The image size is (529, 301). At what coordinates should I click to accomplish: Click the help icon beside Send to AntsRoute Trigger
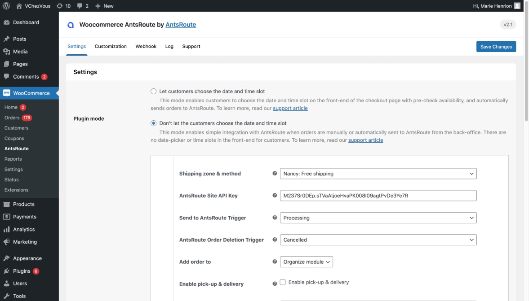tap(275, 218)
